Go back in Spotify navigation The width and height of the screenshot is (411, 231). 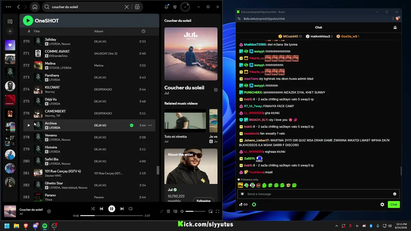(18, 7)
